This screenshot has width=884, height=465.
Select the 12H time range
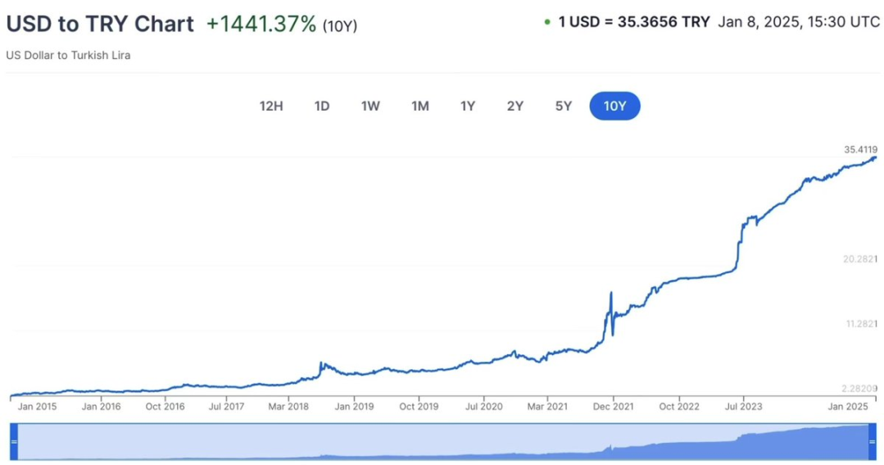tap(271, 106)
